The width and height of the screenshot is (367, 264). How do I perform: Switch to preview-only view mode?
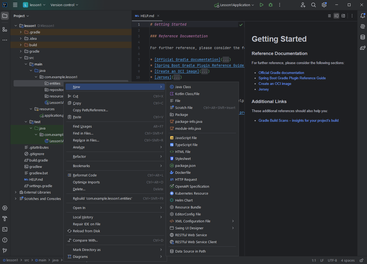(x=343, y=16)
